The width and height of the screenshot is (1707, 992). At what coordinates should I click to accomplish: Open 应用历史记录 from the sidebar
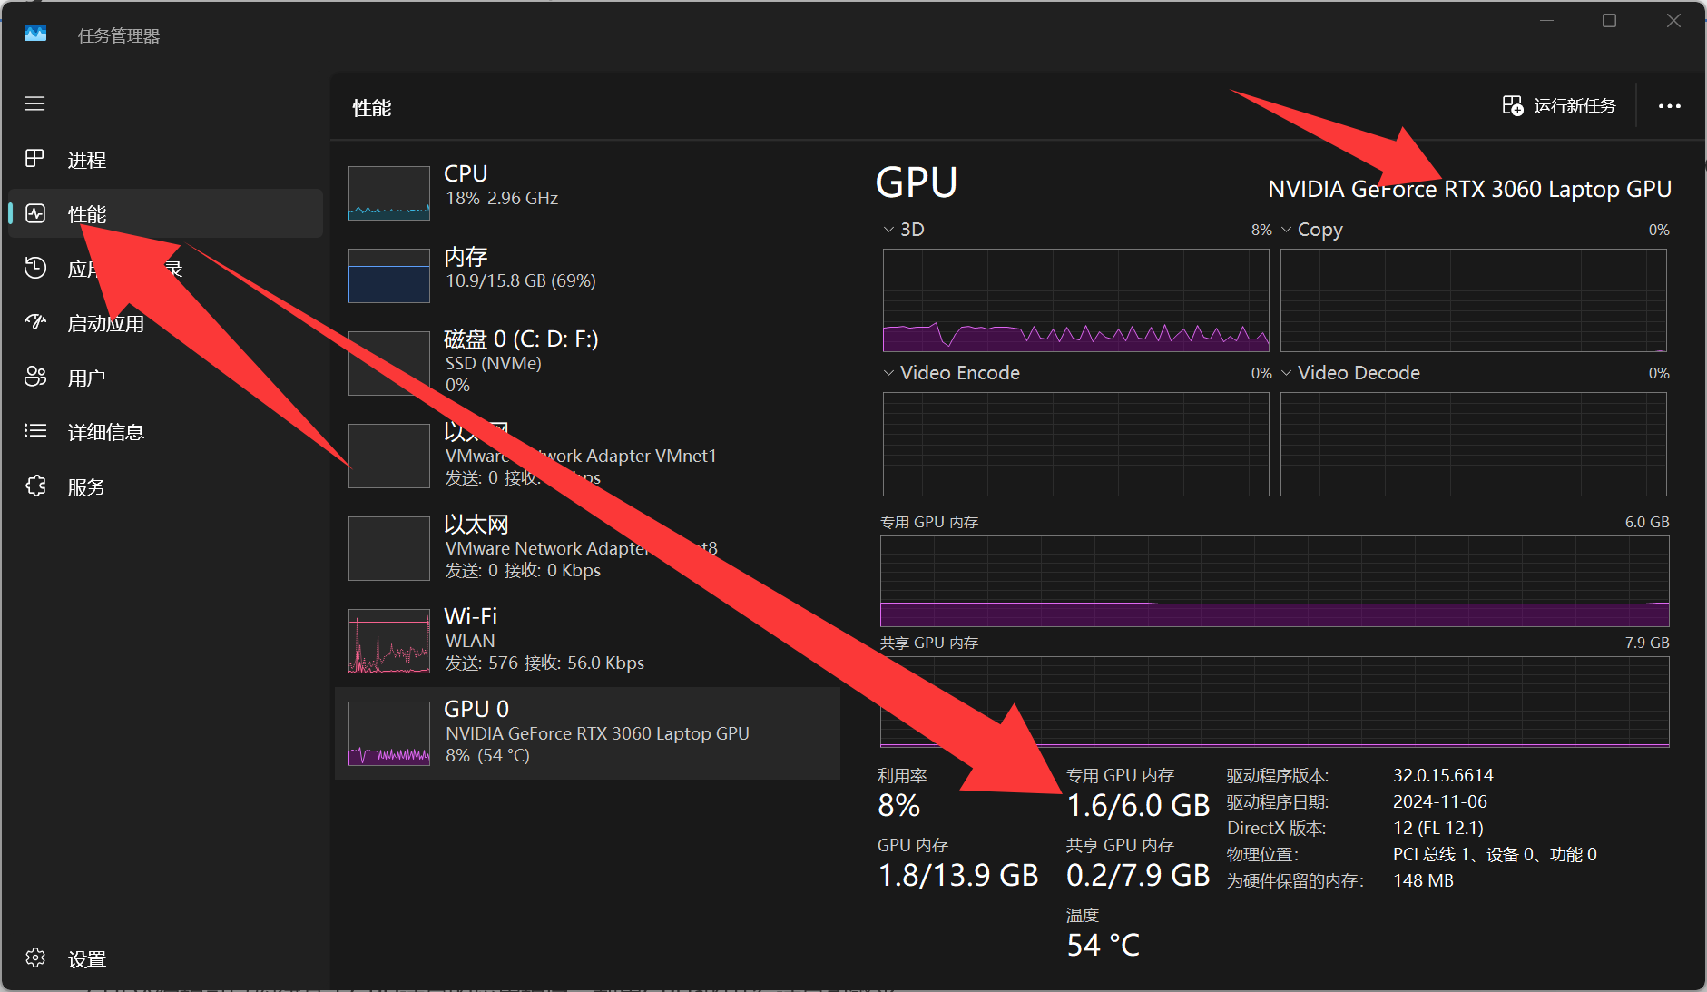(x=34, y=268)
